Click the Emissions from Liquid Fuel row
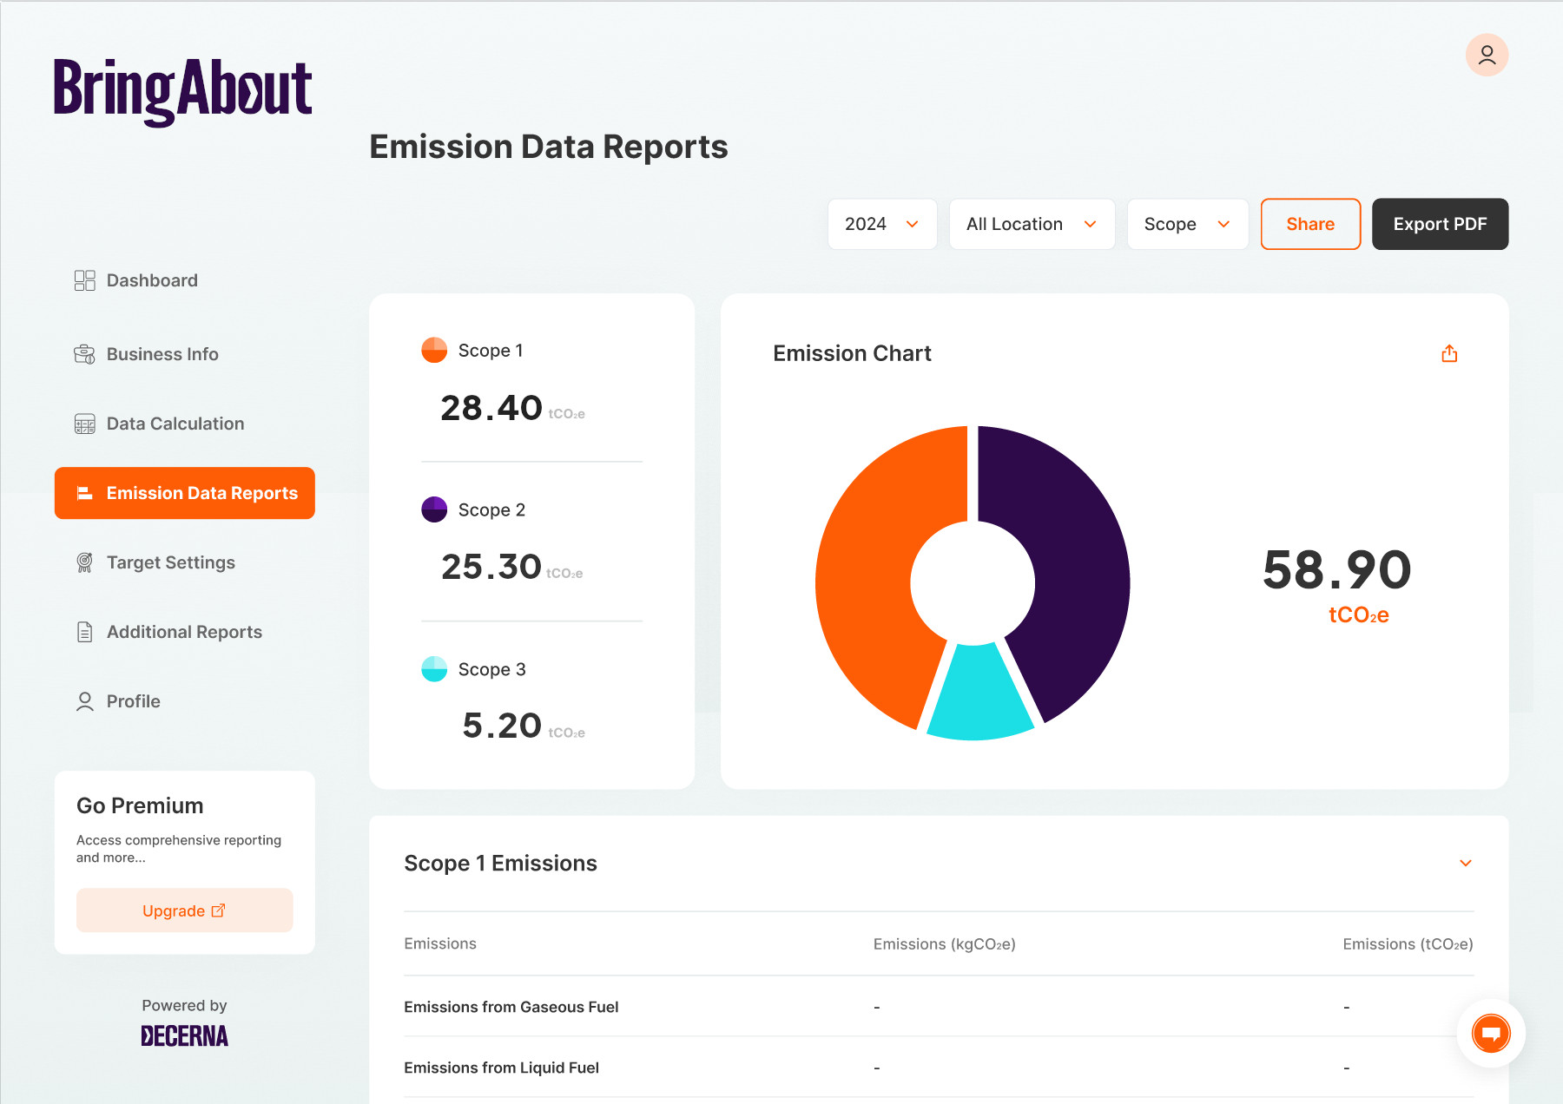Image resolution: width=1563 pixels, height=1104 pixels. pyautogui.click(x=939, y=1068)
